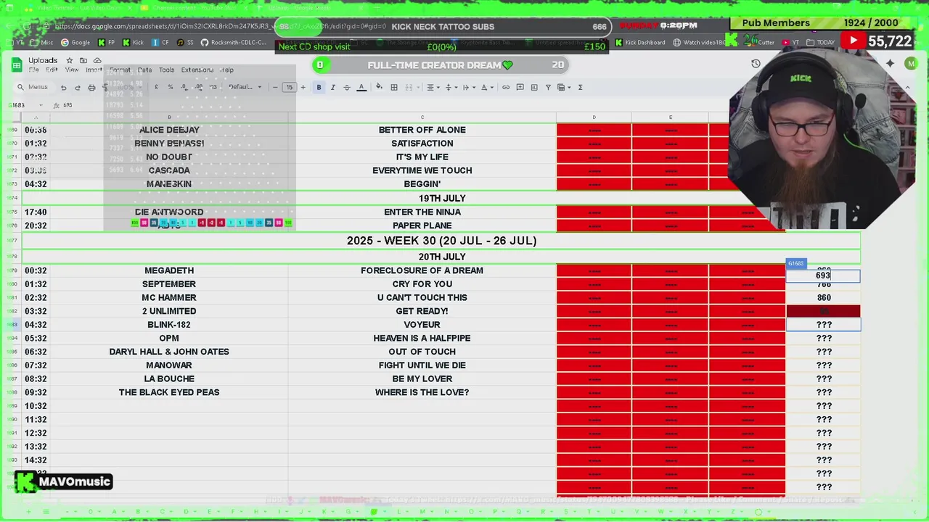Viewport: 929px width, 522px height.
Task: Open the Extensions menu
Action: pos(197,70)
